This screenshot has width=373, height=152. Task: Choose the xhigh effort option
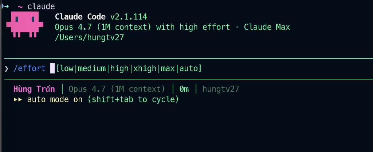coord(144,68)
